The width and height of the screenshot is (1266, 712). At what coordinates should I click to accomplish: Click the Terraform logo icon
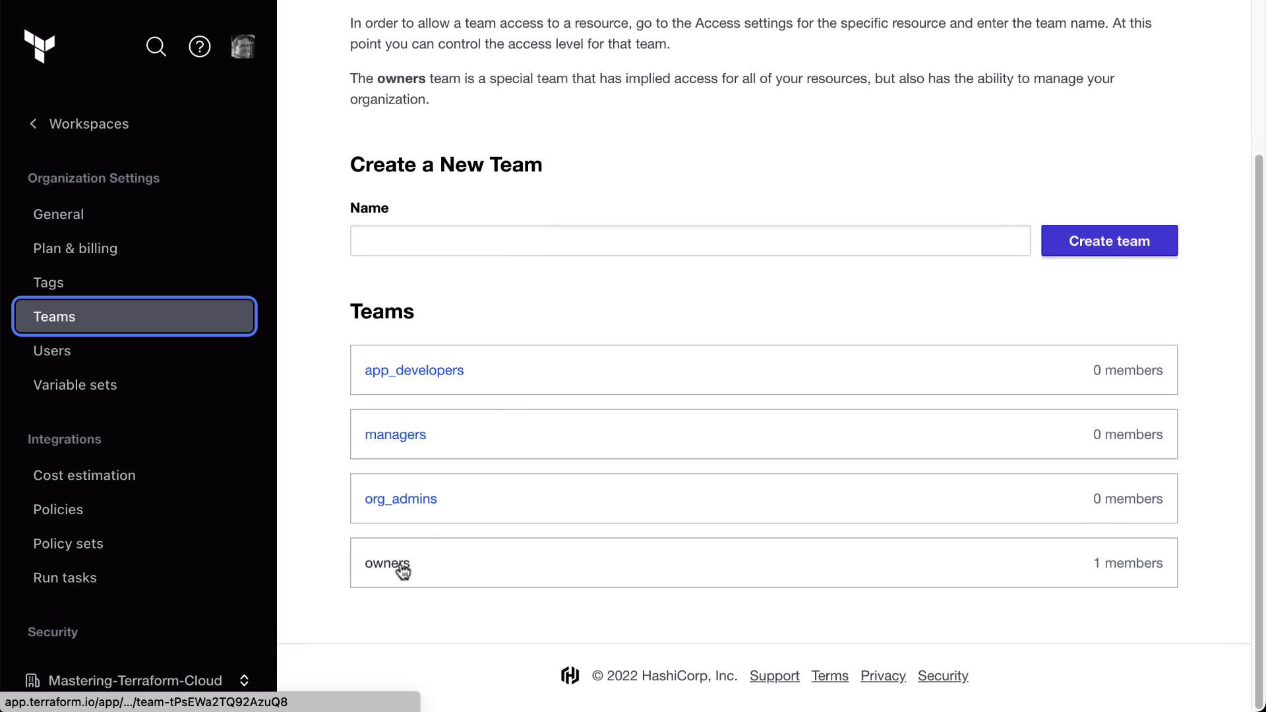tap(40, 46)
